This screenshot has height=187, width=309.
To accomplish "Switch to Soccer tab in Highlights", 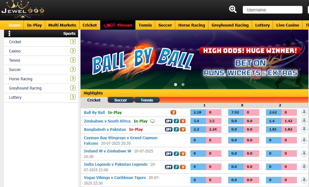I will point(120,100).
